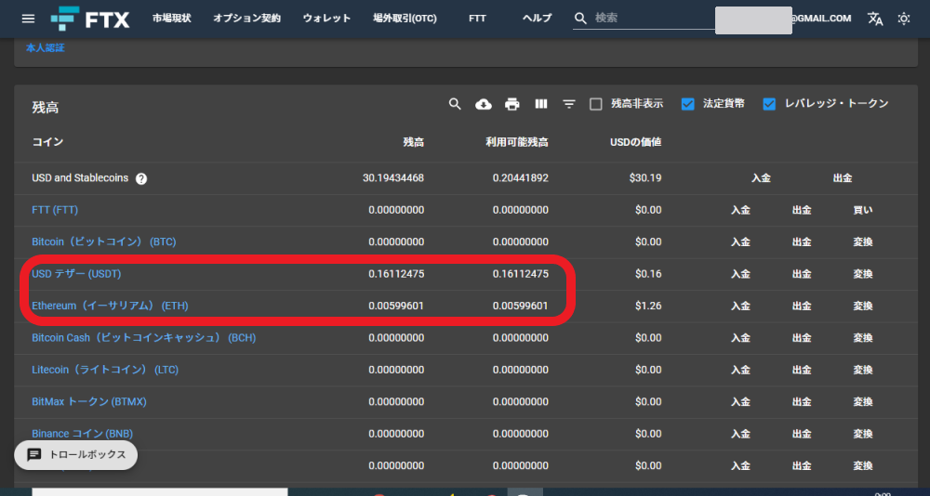
Task: Sort by the USDの価値 column header
Action: (x=636, y=142)
